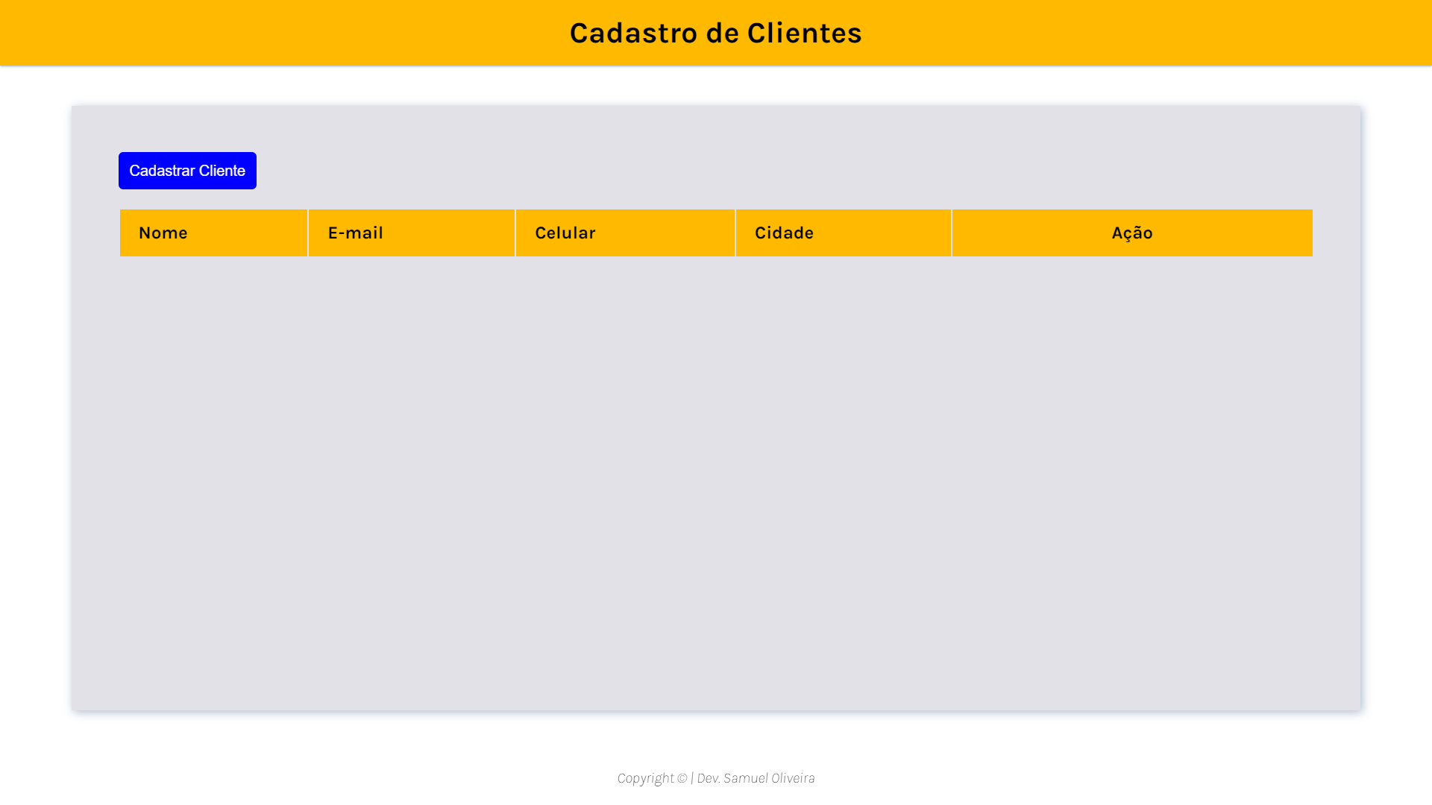
Task: Click the word Oliveira in footer
Action: point(793,778)
